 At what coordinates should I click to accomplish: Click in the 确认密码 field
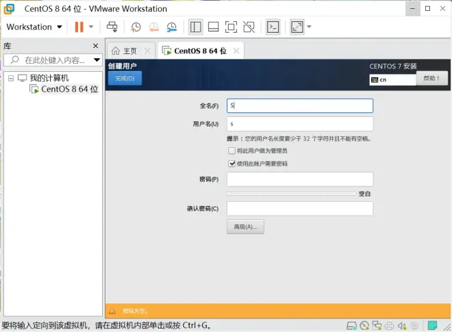[300, 209]
